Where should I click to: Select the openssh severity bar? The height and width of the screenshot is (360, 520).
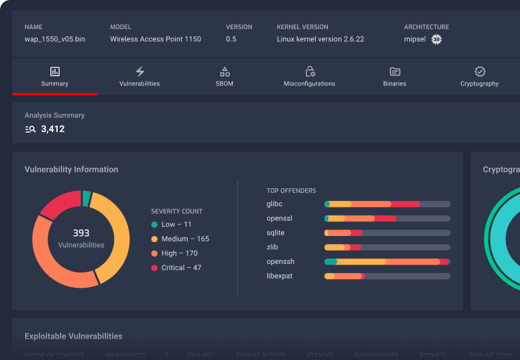point(387,262)
